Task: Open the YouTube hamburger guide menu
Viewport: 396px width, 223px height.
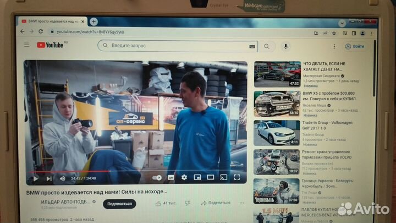Action: pos(26,45)
